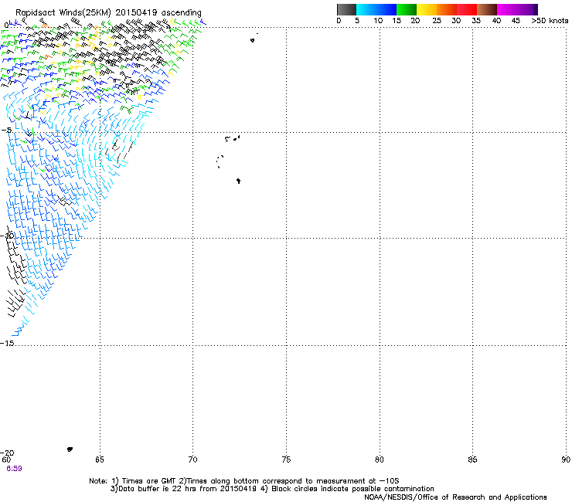Image resolution: width=572 pixels, height=502 pixels.
Task: Click the orange 25-30 knots color segment
Action: (x=447, y=9)
